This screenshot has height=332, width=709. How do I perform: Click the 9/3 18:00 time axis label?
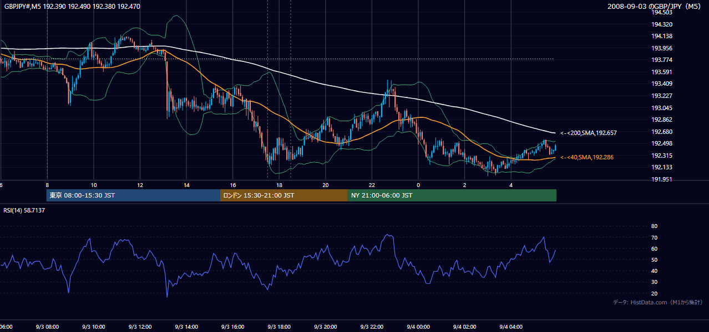(x=279, y=327)
